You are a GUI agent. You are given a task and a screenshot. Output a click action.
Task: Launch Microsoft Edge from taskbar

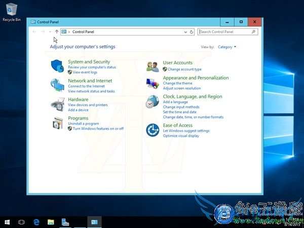click(x=36, y=222)
